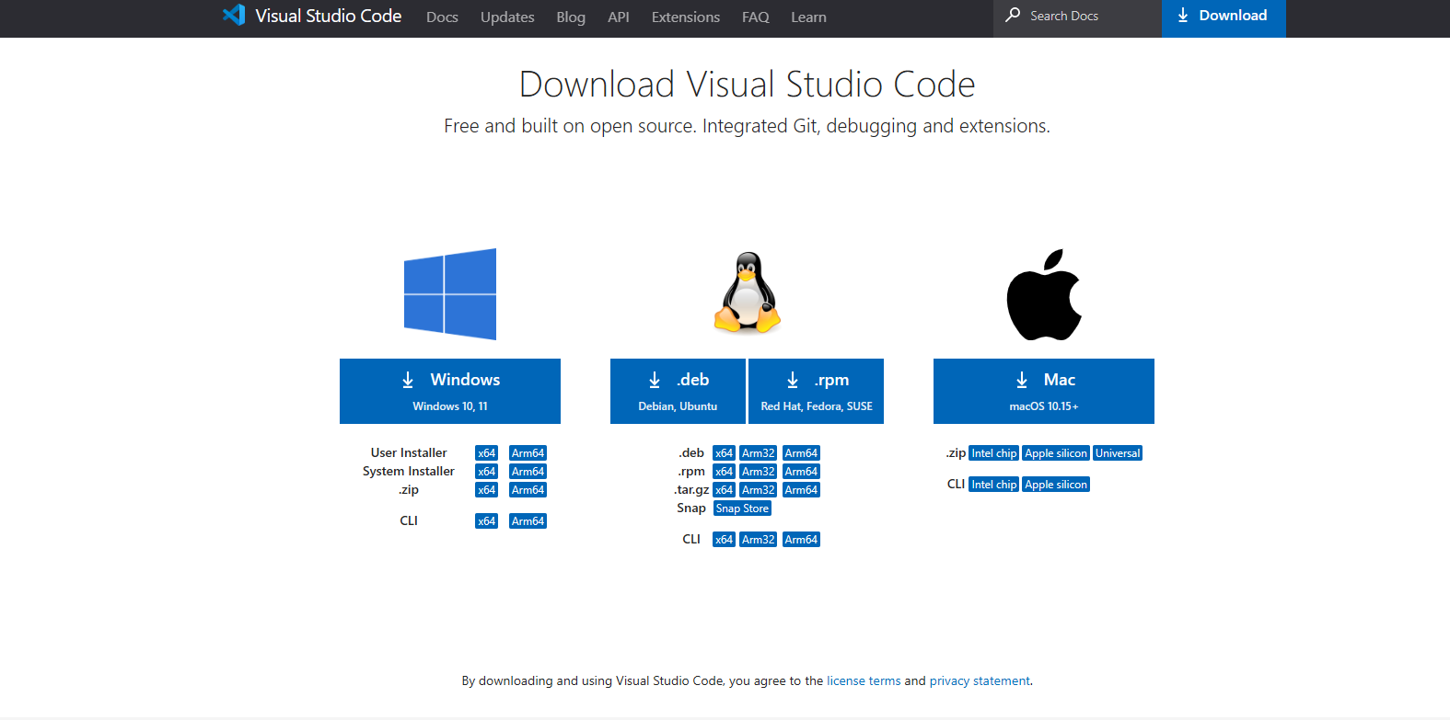Get the Windows CLI Arm64 build
The width and height of the screenshot is (1450, 720).
coord(528,521)
